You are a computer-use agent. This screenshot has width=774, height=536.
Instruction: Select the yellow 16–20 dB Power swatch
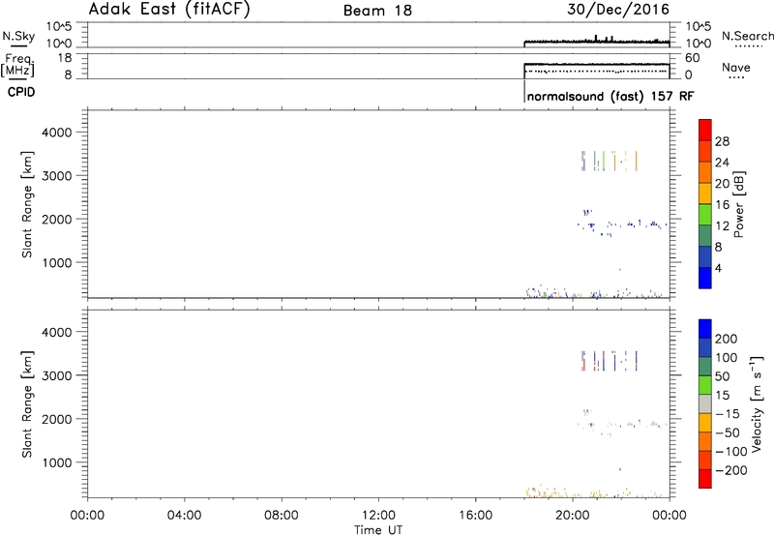coord(705,194)
